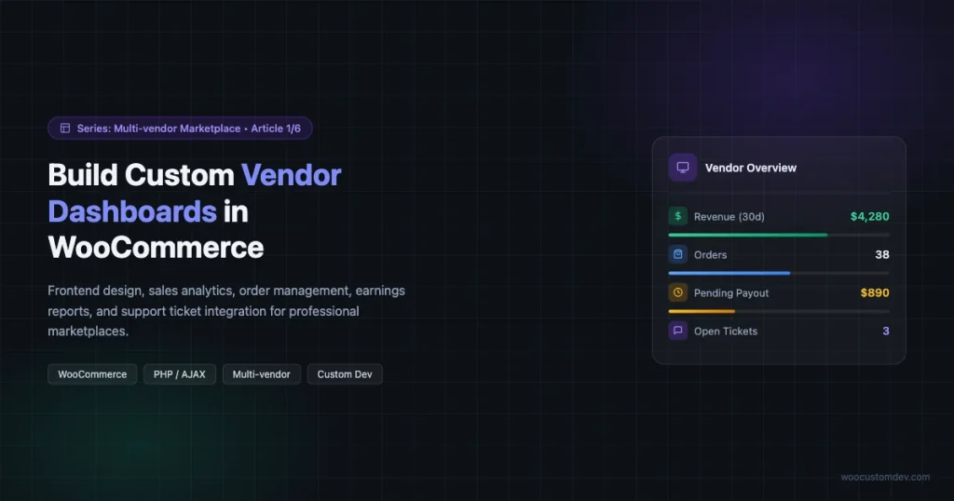This screenshot has width=954, height=501.
Task: Select the Multi-vendor tag
Action: coord(262,374)
